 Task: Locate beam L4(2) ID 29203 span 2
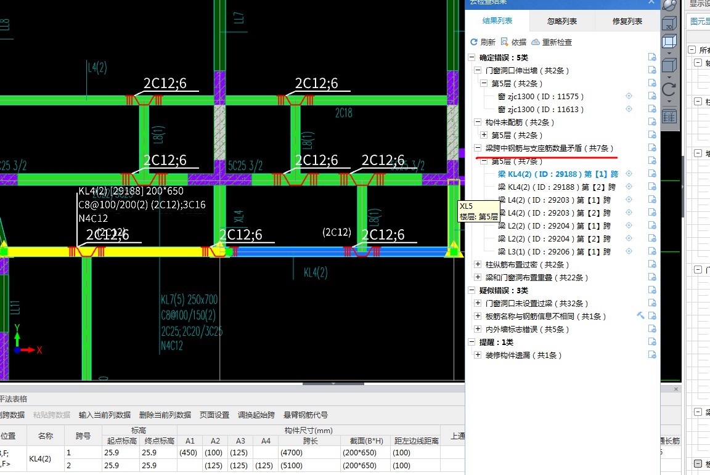point(629,213)
